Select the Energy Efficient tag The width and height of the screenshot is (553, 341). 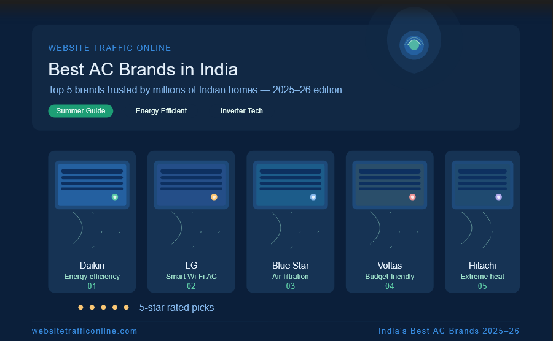tap(161, 111)
